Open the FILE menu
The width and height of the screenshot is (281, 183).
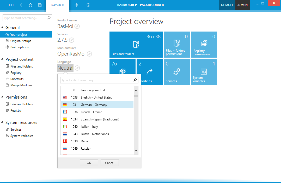coord(9,5)
